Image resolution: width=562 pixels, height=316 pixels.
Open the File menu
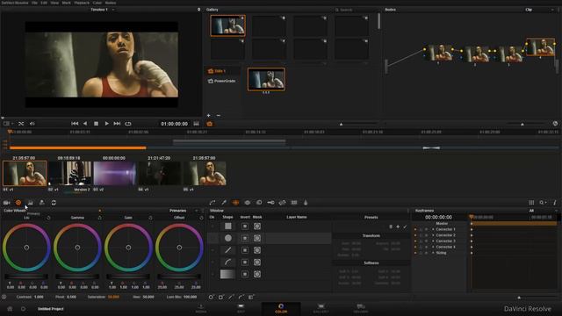[x=34, y=3]
